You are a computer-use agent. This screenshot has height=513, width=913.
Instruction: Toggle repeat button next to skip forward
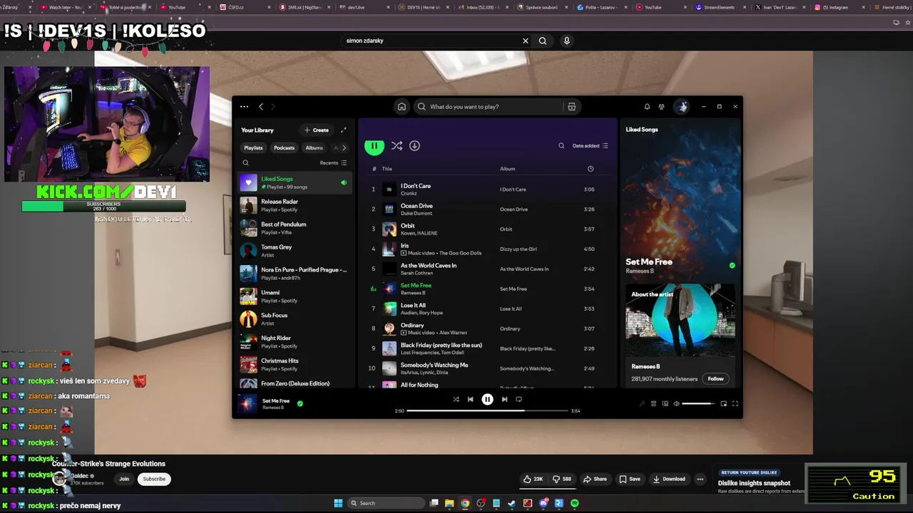[519, 400]
